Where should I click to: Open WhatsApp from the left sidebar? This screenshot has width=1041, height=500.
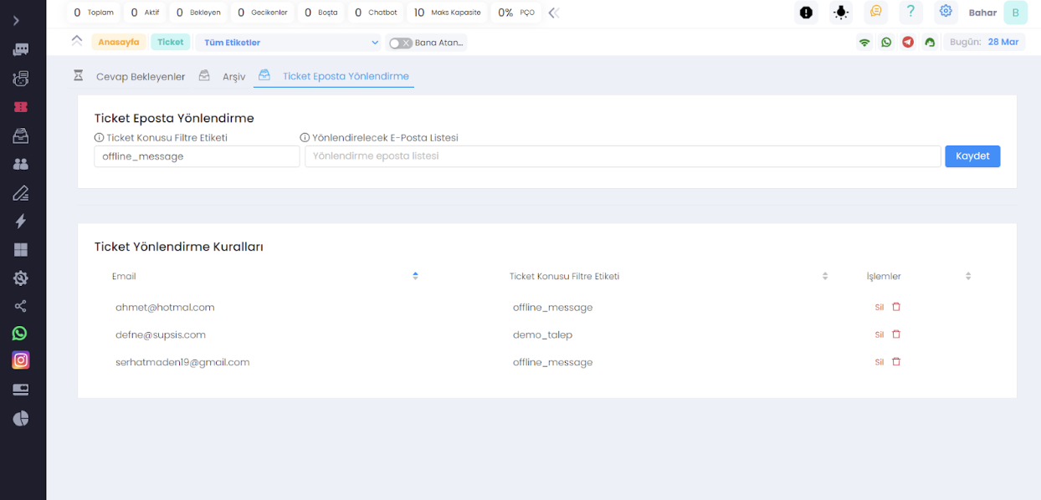20,334
